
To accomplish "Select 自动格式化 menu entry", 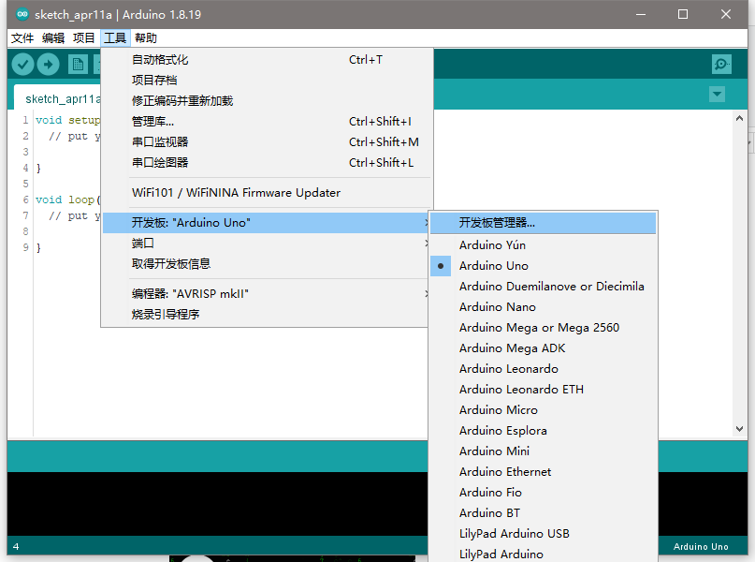I will coord(267,60).
